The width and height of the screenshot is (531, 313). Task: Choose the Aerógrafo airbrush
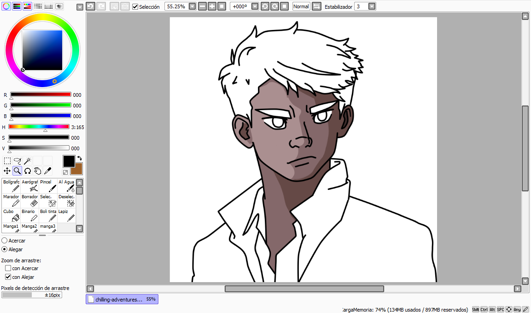[x=30, y=186]
